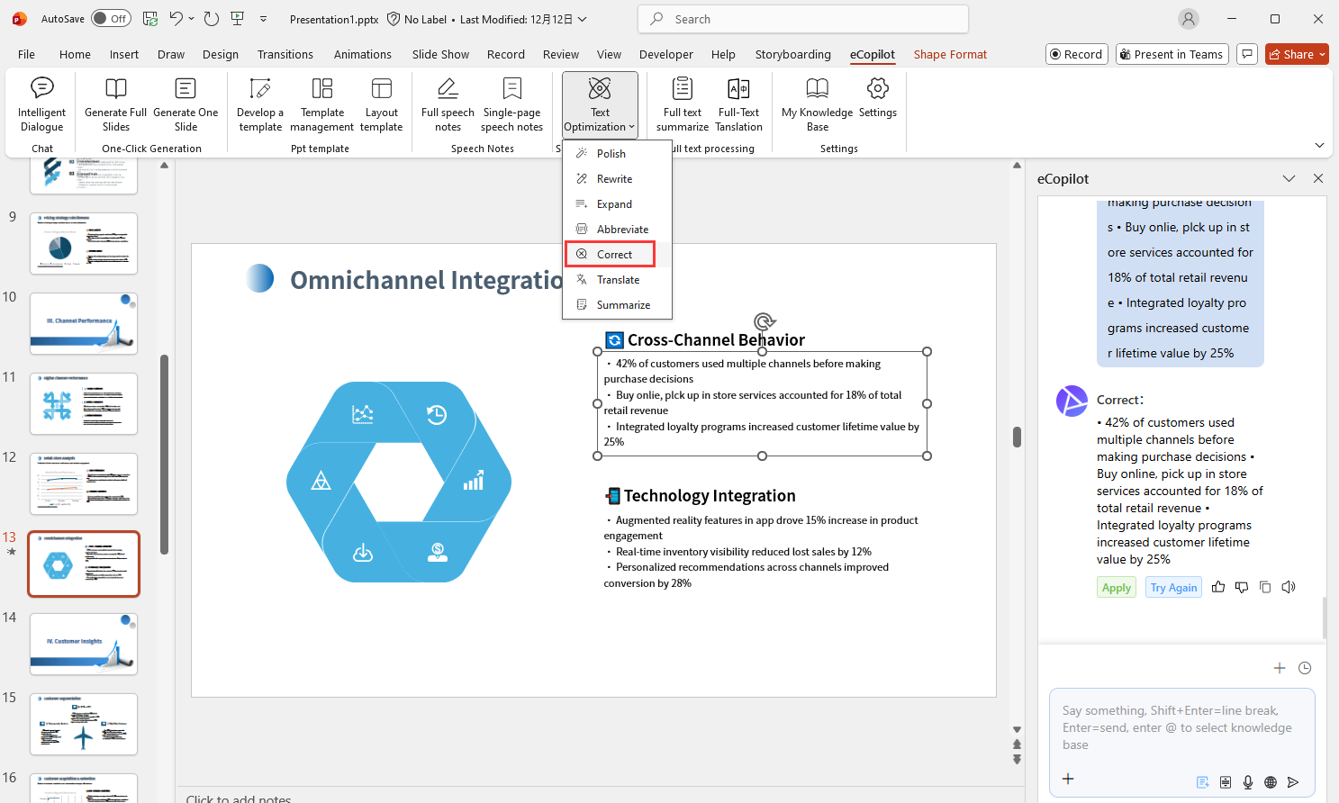Select slide 12 thumbnail
Image resolution: width=1339 pixels, height=803 pixels.
pos(84,483)
